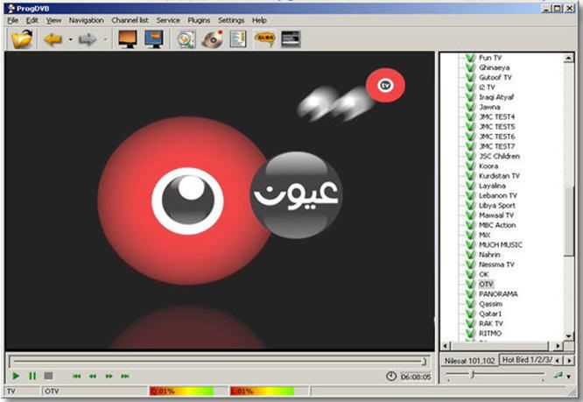
Task: Switch to Nilesat 101,102 tab
Action: point(469,361)
